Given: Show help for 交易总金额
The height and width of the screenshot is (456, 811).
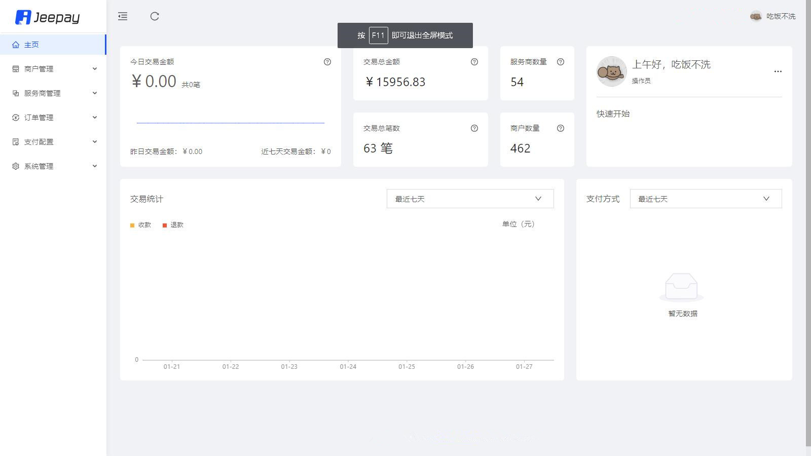Looking at the screenshot, I should point(474,62).
